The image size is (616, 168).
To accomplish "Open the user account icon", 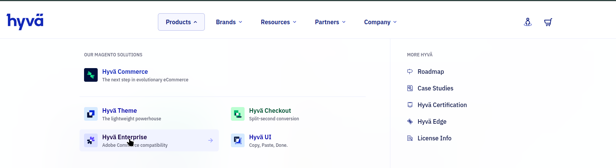I will click(x=528, y=22).
